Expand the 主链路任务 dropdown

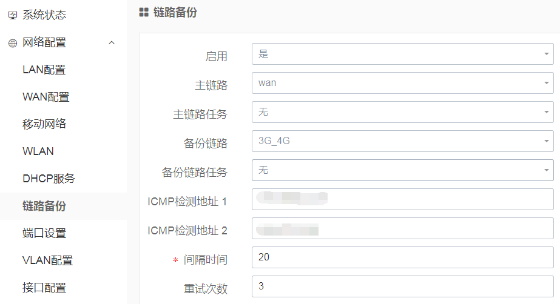pyautogui.click(x=402, y=112)
